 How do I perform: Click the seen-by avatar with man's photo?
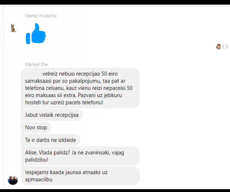point(218,47)
